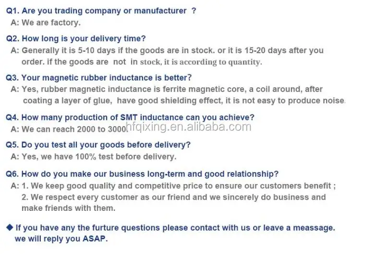The height and width of the screenshot is (254, 376).
Task: Select the 'good quality and competitive price' line
Action: click(179, 185)
